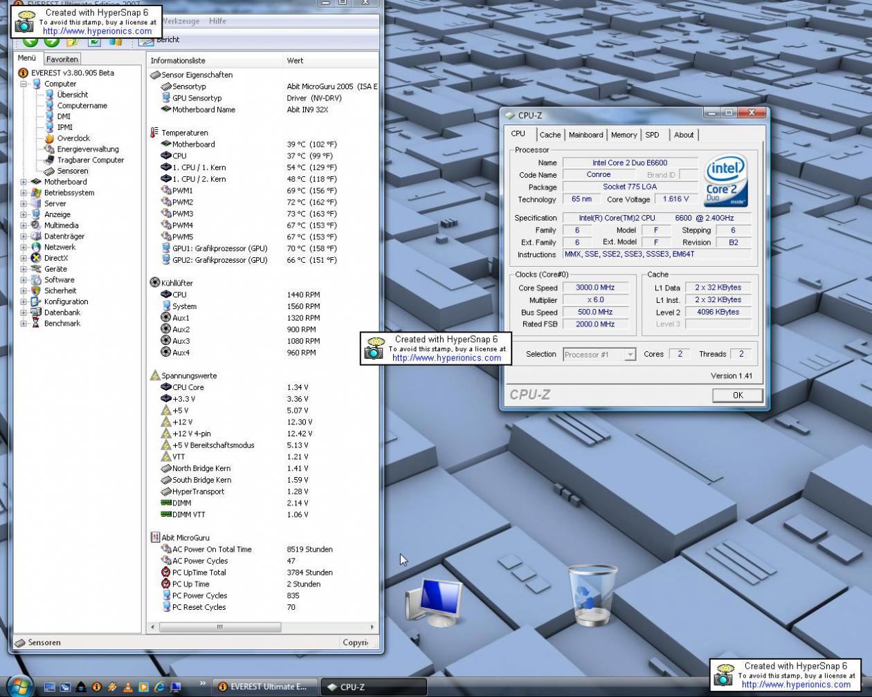
Task: Click the Overclock flame icon
Action: (50, 138)
